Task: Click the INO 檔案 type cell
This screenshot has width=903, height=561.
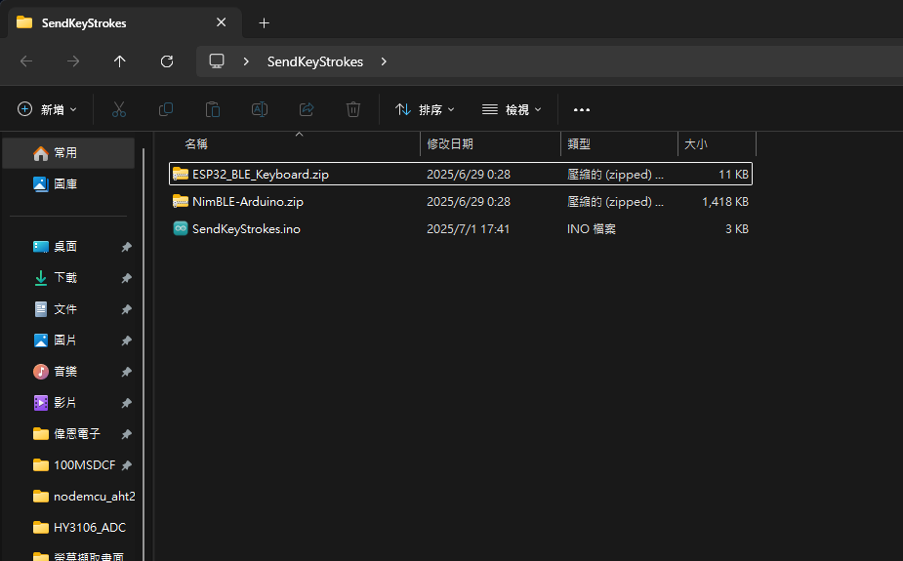Action: click(x=592, y=229)
